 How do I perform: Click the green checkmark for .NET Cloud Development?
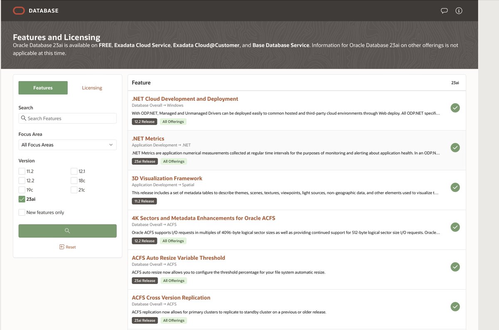455,108
